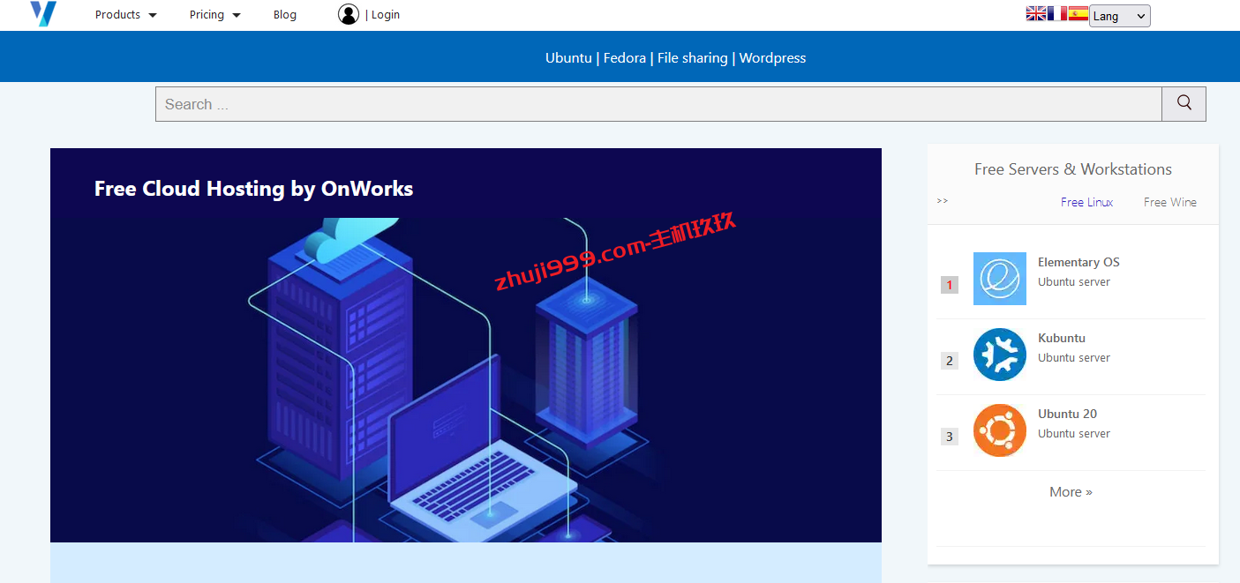Click rank number 2 badge
The image size is (1240, 583).
(950, 361)
